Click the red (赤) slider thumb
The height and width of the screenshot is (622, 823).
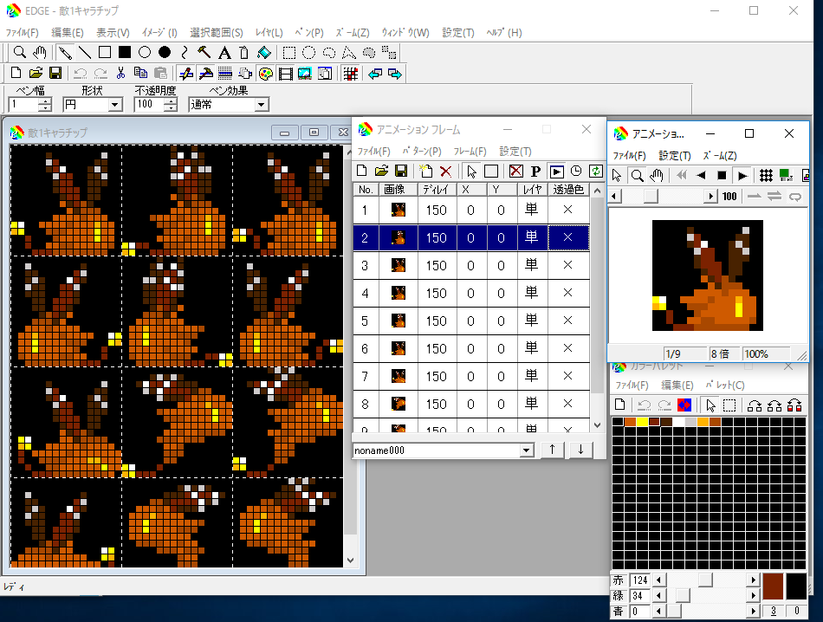(x=705, y=580)
